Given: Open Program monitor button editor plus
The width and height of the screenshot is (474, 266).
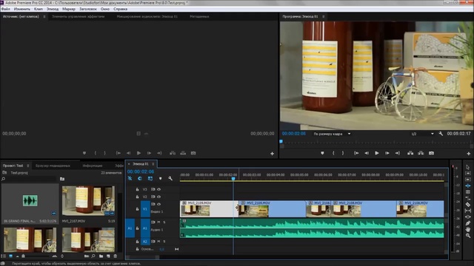Looking at the screenshot, I should coord(469,154).
